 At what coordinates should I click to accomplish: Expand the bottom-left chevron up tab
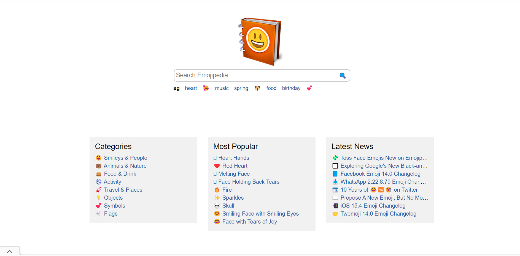(10, 251)
